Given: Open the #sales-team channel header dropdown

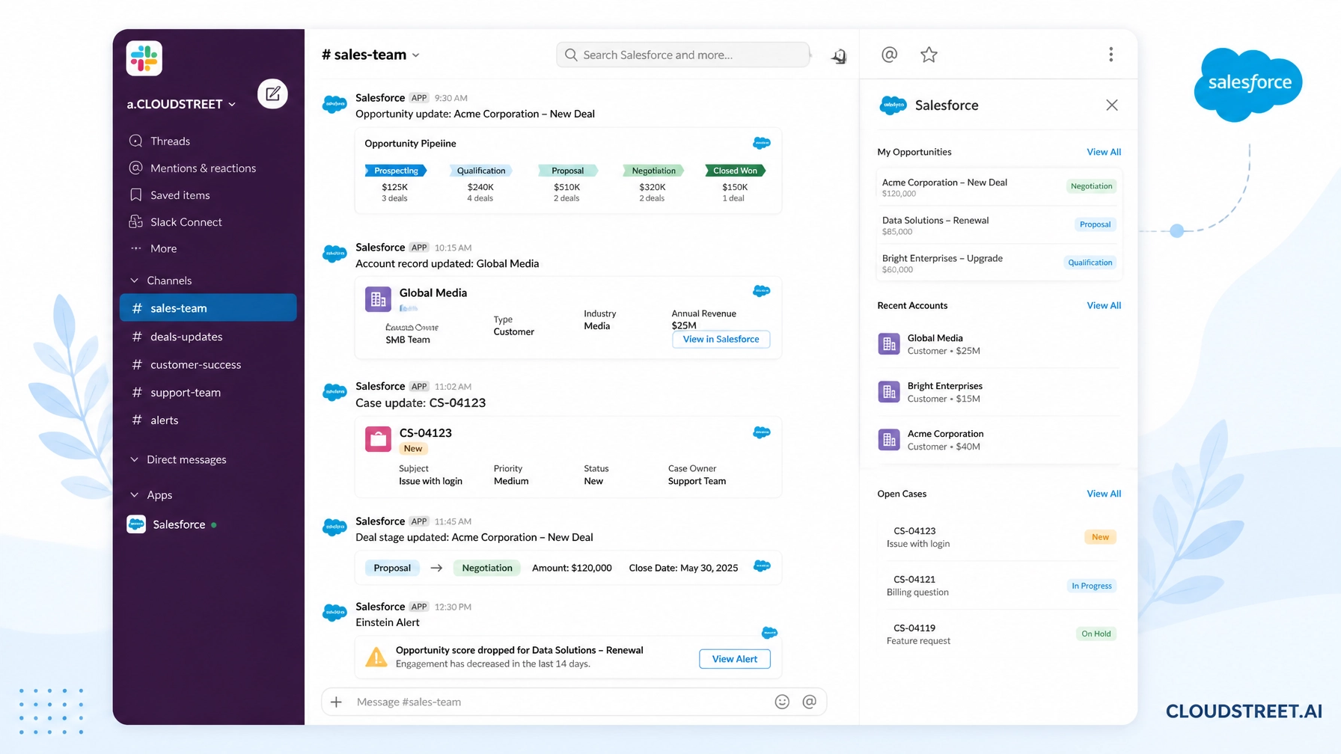Looking at the screenshot, I should (x=370, y=55).
